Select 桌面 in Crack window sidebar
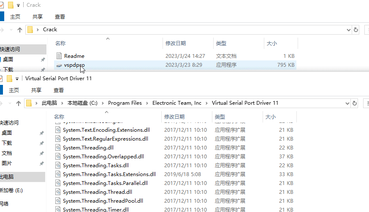The image size is (369, 212). pos(8,59)
